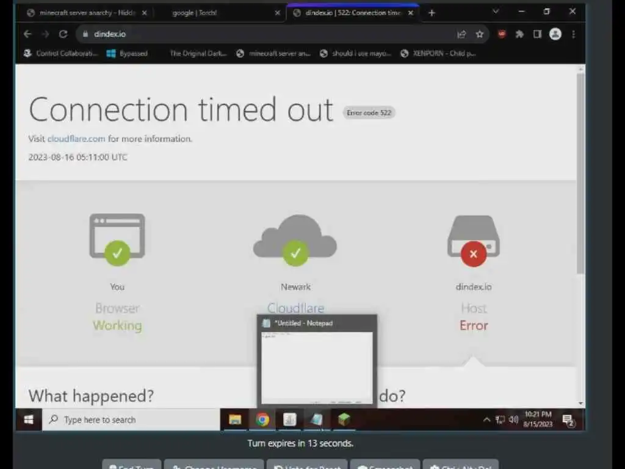The width and height of the screenshot is (625, 469).
Task: Select the dindex.io 522 Connection timed tab
Action: point(352,13)
